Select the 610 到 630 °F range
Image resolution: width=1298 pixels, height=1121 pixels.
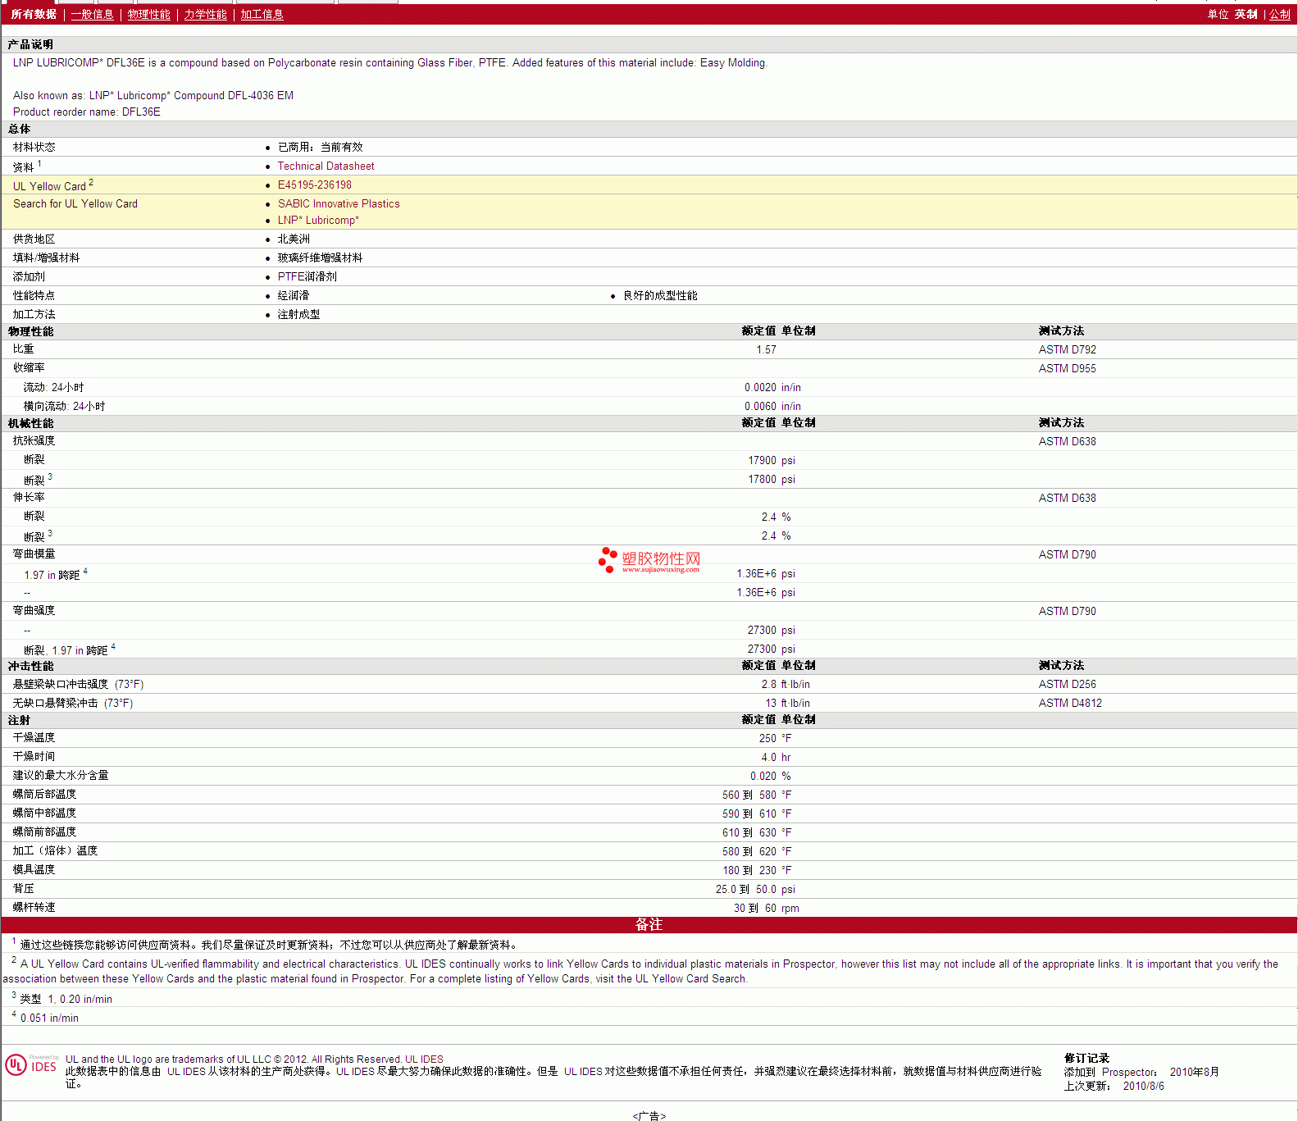tap(757, 833)
